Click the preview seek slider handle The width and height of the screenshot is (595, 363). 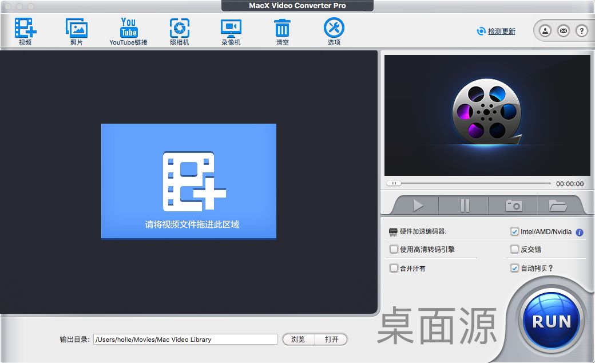coord(394,183)
